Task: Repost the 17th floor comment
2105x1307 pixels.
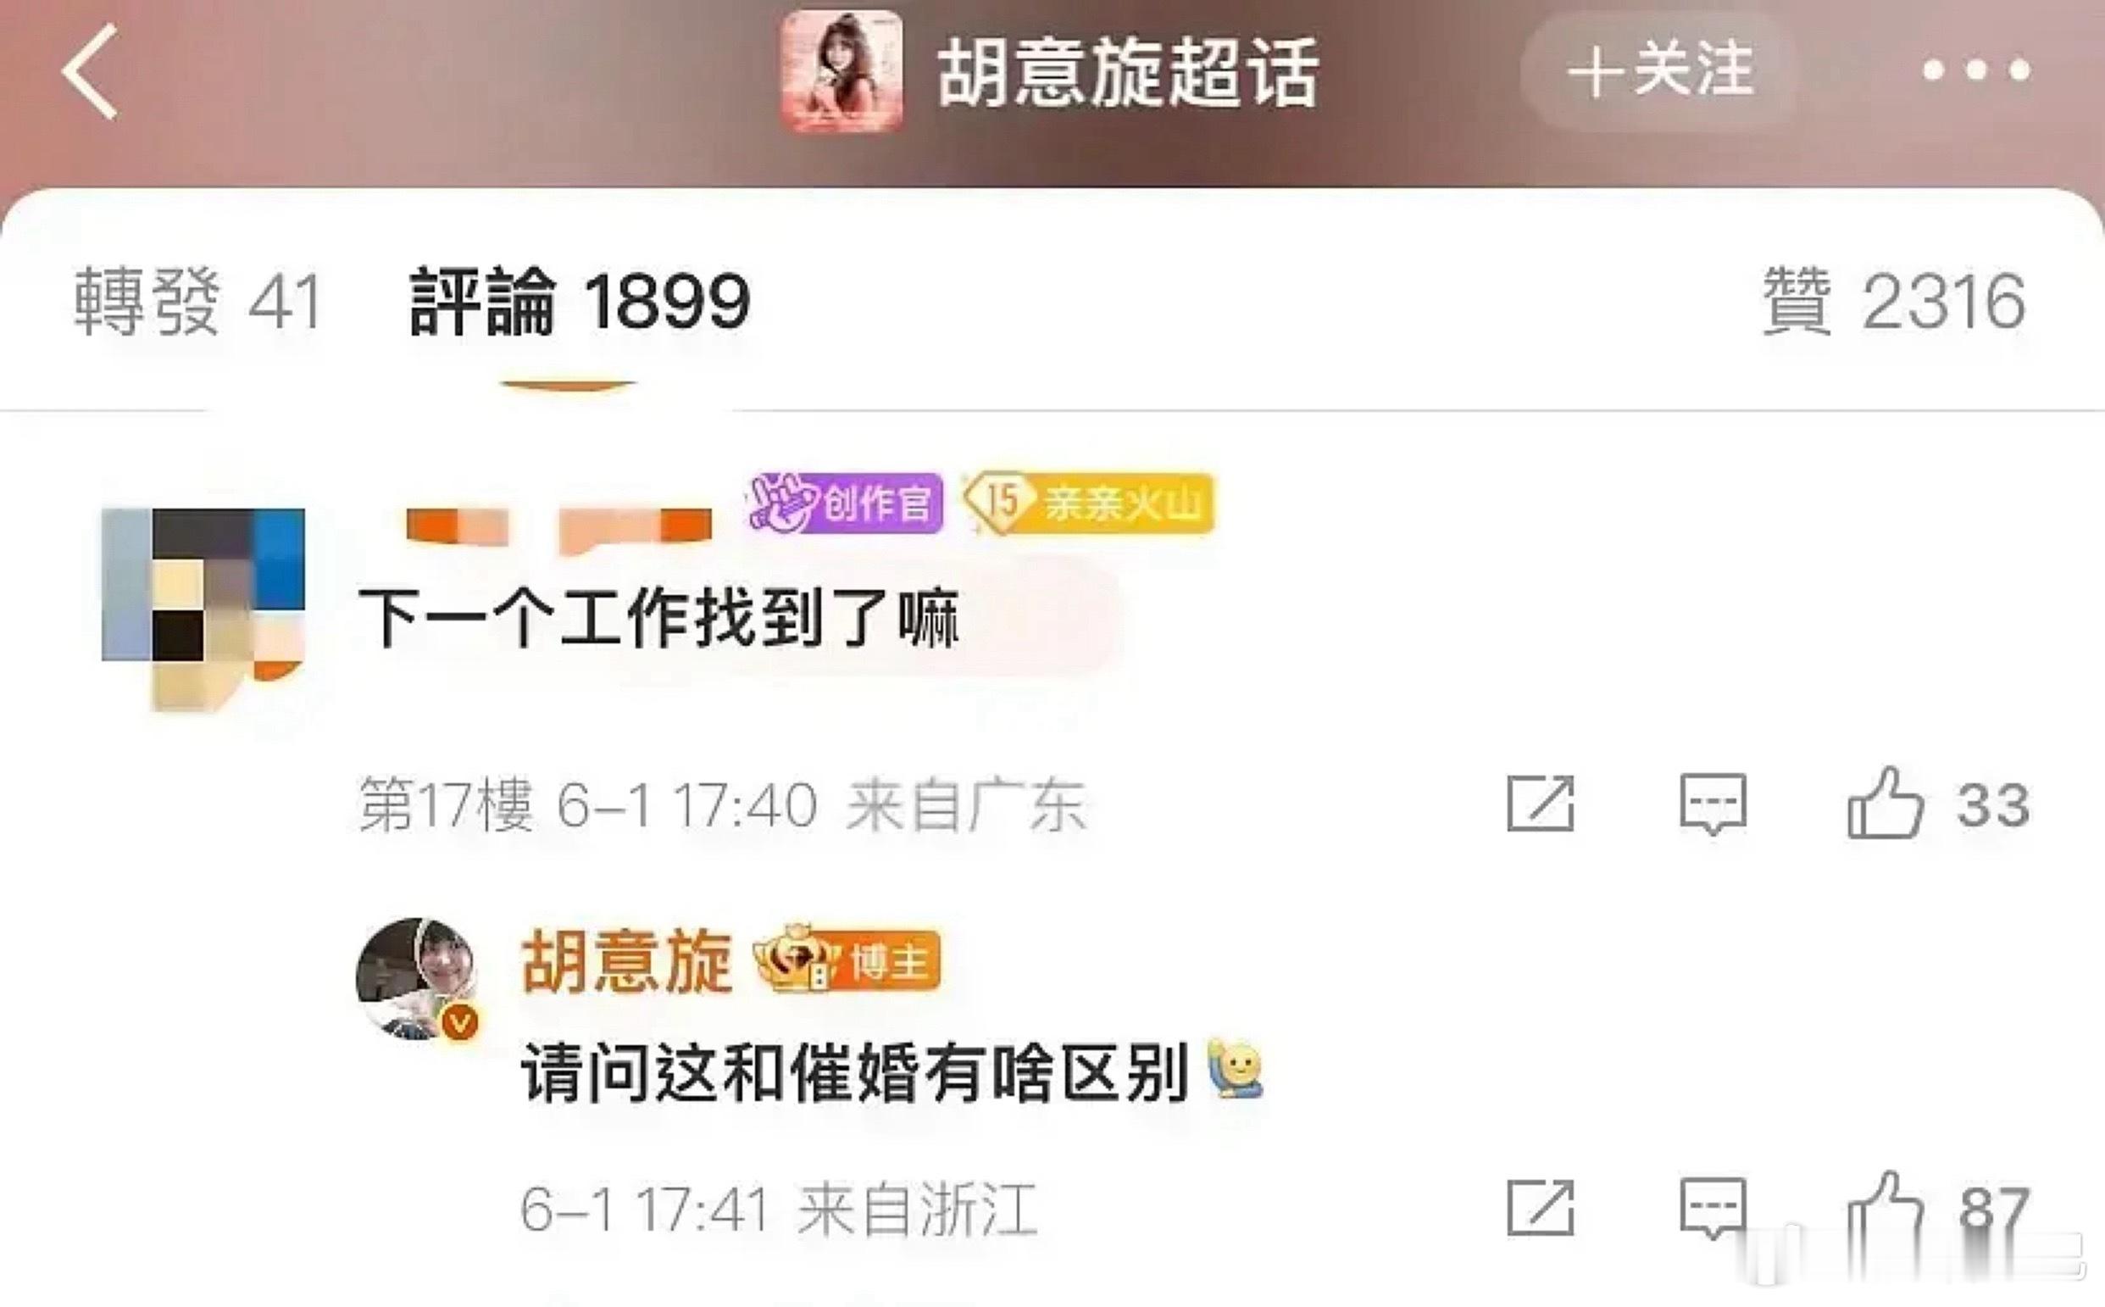Action: tap(1541, 804)
